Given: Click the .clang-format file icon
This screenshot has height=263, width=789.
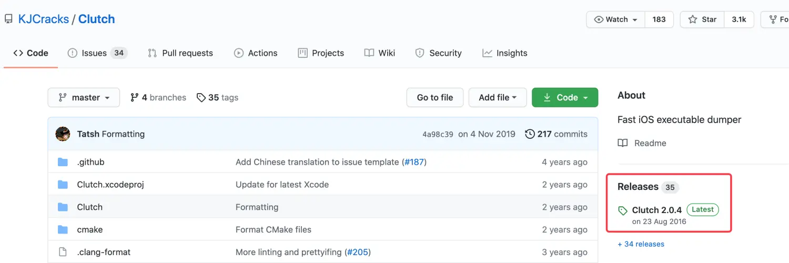Looking at the screenshot, I should pos(63,252).
